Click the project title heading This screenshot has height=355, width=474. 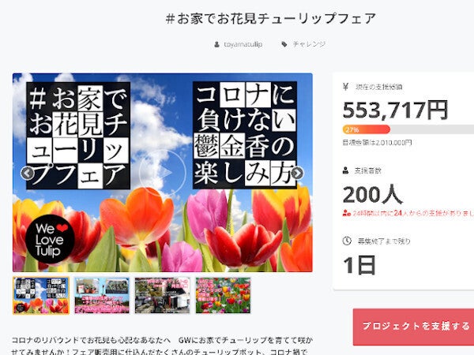[270, 18]
